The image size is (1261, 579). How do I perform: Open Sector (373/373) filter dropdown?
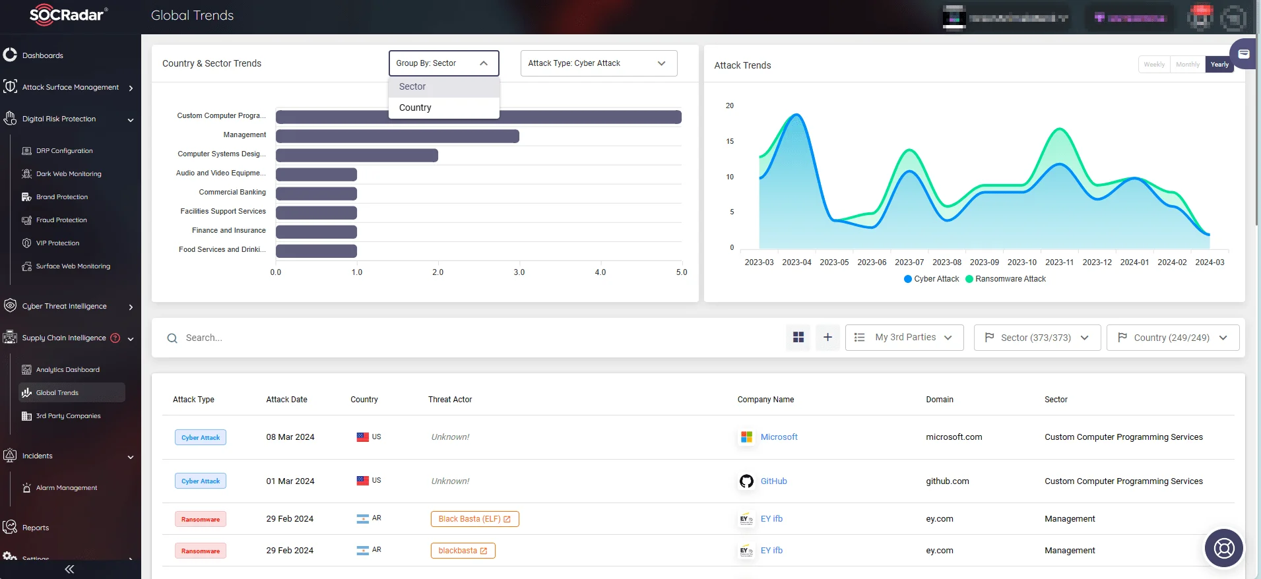tap(1037, 338)
